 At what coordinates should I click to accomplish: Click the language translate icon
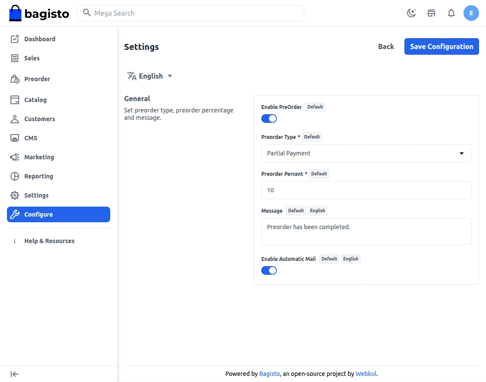(132, 76)
